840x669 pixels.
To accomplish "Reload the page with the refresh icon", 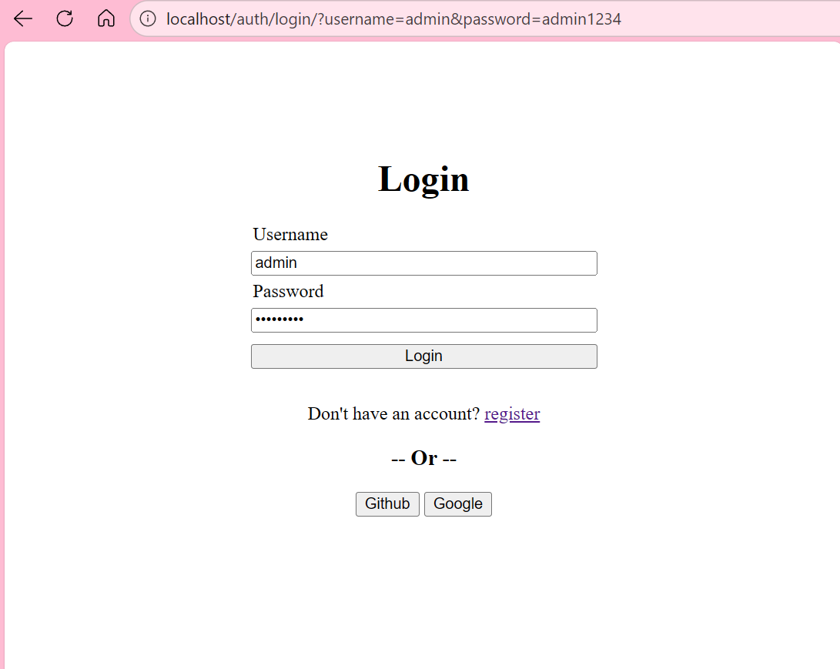I will [x=65, y=19].
